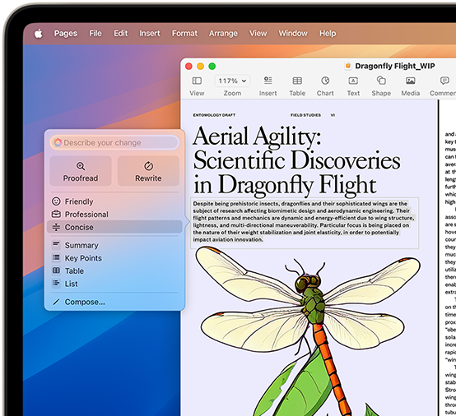Open the Window menu
The height and width of the screenshot is (416, 456).
(293, 34)
